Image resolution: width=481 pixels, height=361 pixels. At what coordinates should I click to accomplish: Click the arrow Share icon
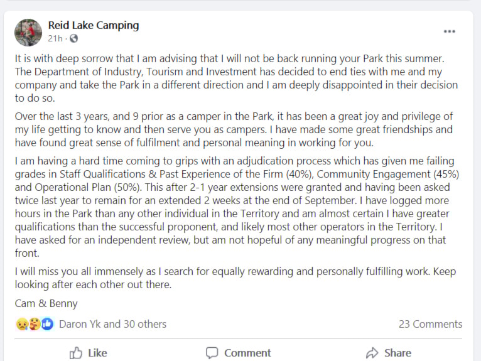pos(372,353)
